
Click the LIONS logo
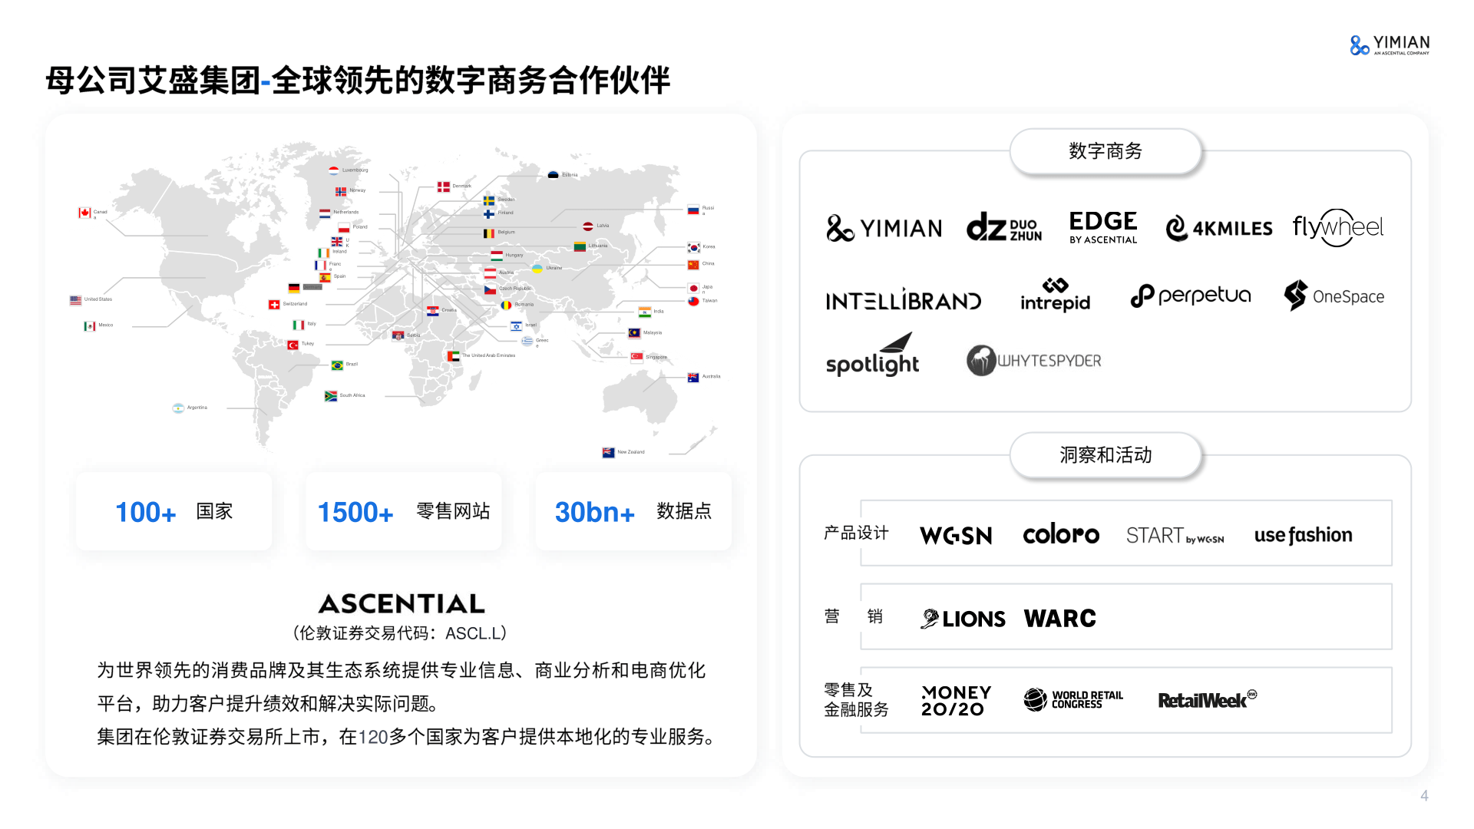pos(963,619)
